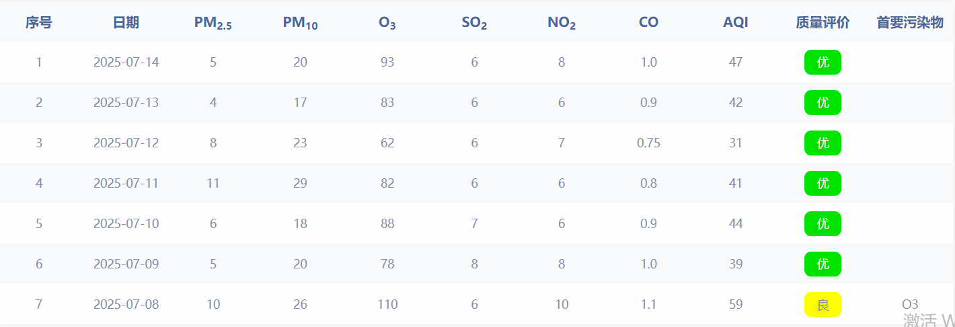955x327 pixels.
Task: Select the date cell 2025-07-09
Action: (x=126, y=264)
